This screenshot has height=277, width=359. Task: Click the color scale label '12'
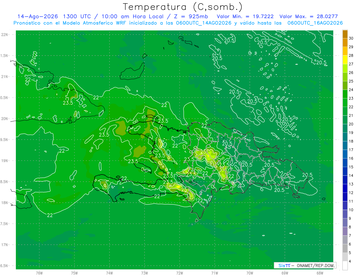pyautogui.click(x=351, y=193)
